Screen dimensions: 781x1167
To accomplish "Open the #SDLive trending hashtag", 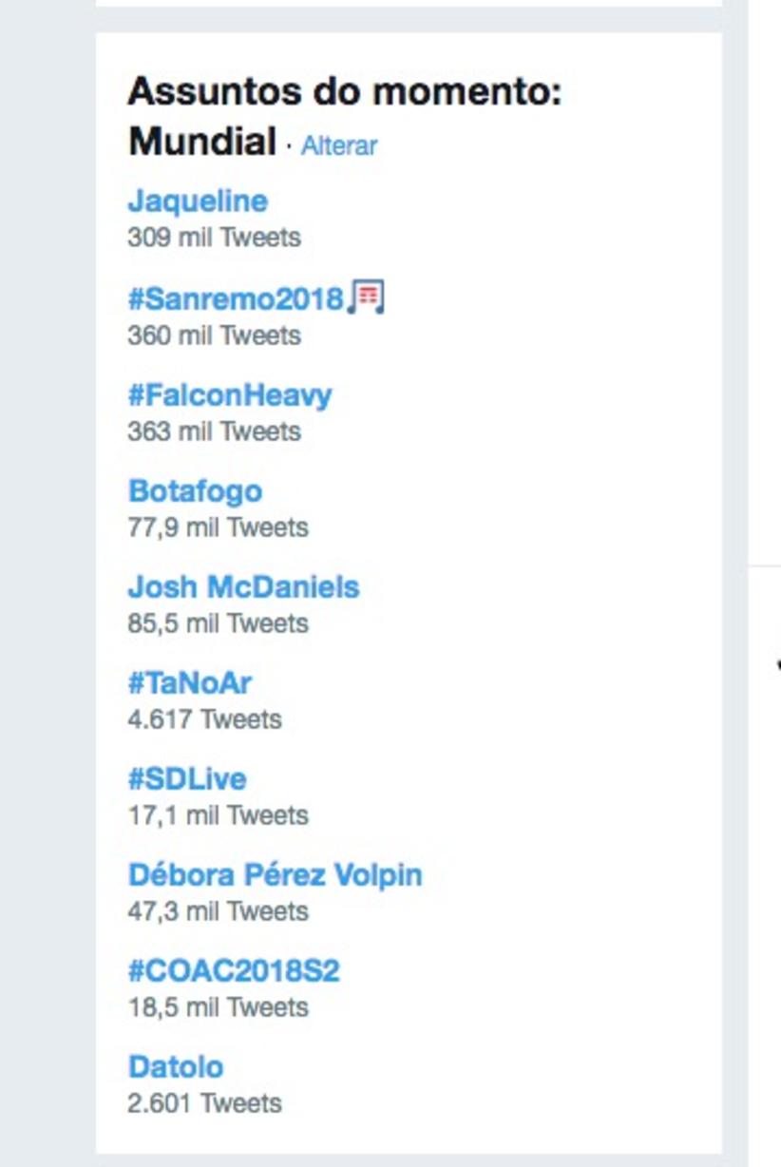I will pos(187,779).
